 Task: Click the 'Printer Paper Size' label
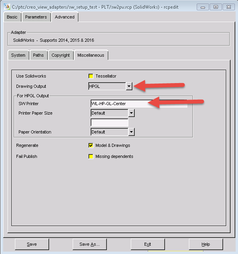35,113
